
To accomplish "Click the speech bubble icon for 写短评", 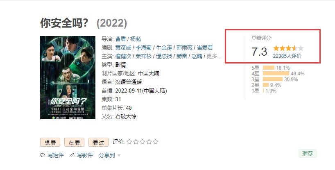I will [x=42, y=155].
